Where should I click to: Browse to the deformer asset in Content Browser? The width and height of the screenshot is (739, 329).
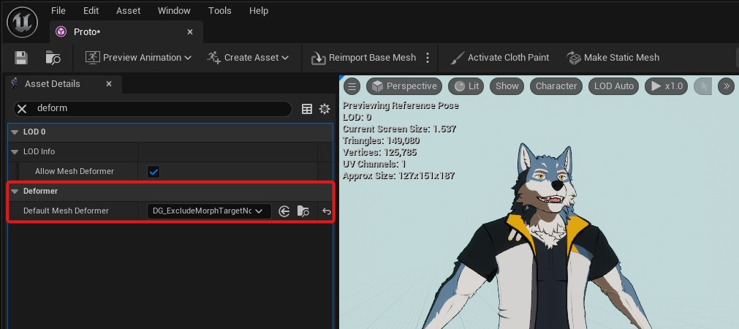(x=303, y=211)
